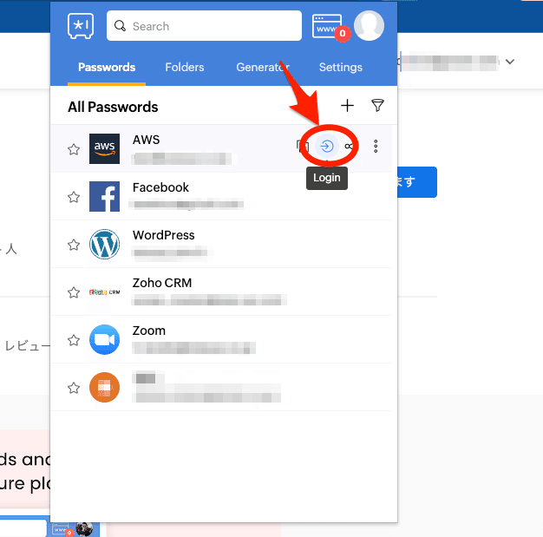Click the All Passwords heading

pyautogui.click(x=113, y=107)
